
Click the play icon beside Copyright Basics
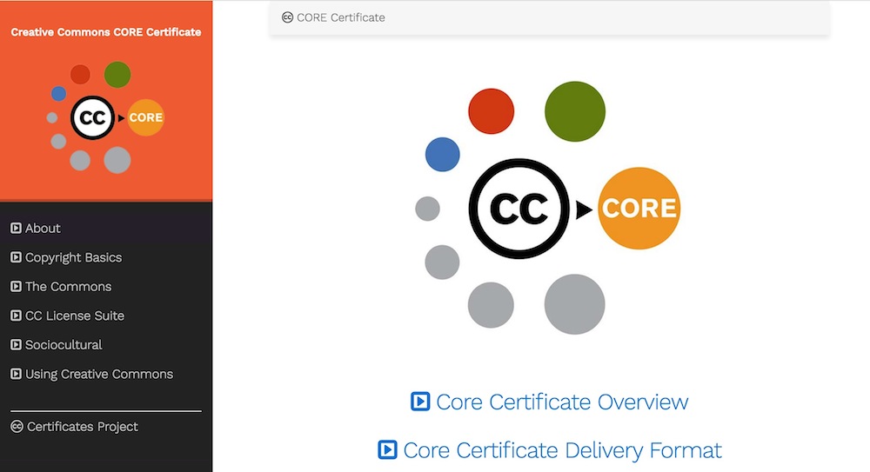coord(16,258)
